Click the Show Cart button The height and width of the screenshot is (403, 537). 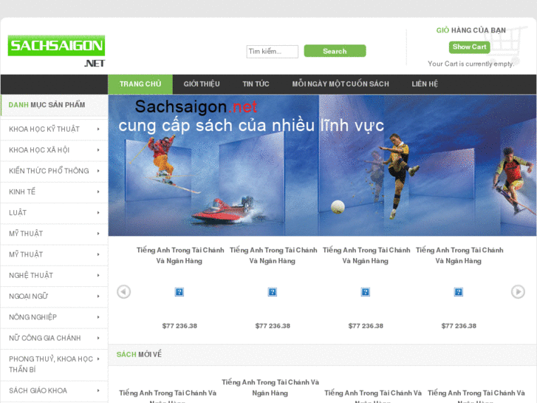(470, 47)
